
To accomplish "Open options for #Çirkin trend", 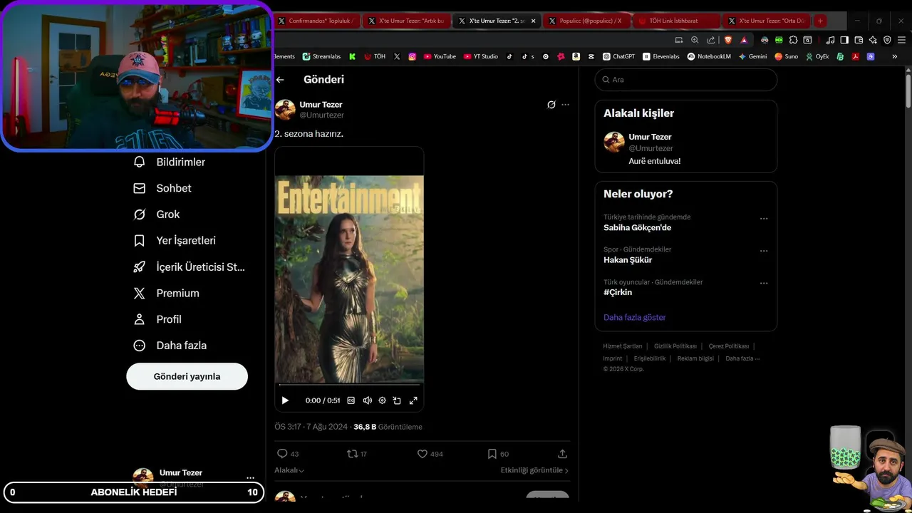I will (764, 283).
